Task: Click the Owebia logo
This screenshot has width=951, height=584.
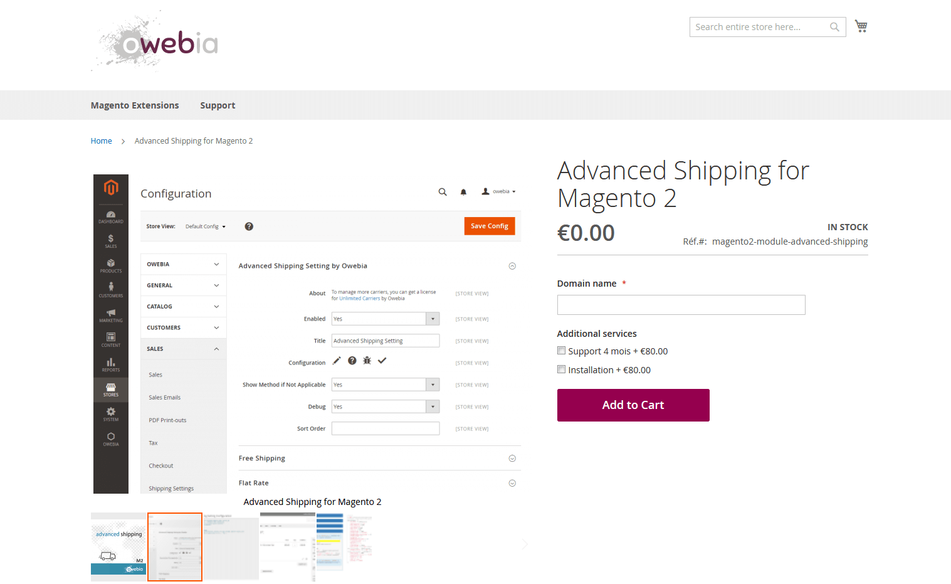Action: click(155, 41)
